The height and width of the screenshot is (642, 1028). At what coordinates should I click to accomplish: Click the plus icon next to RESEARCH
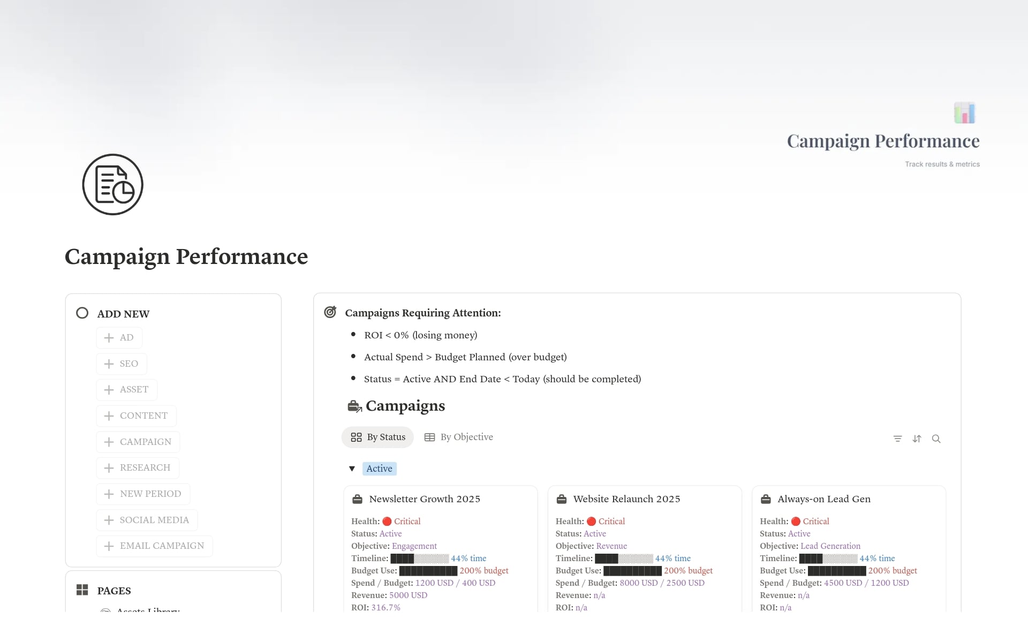tap(109, 468)
